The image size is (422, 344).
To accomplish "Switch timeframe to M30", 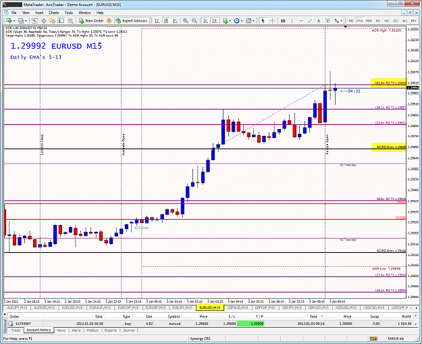I will point(369,21).
